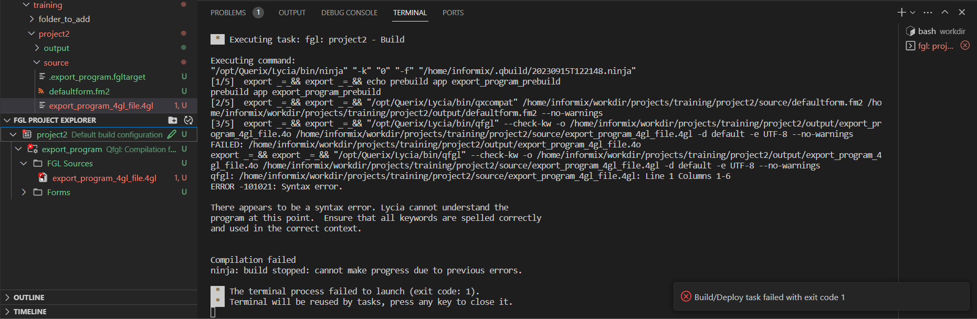Image resolution: width=977 pixels, height=319 pixels.
Task: Select the .export_program.fgltarget file
Action: (x=97, y=77)
